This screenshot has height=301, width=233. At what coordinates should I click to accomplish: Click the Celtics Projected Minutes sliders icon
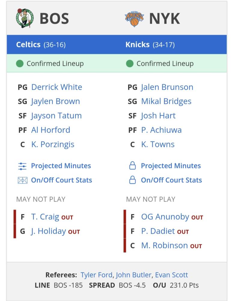click(x=22, y=166)
